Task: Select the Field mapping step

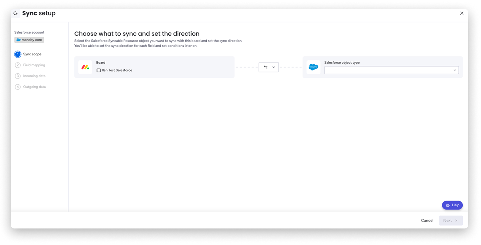Action: [34, 65]
